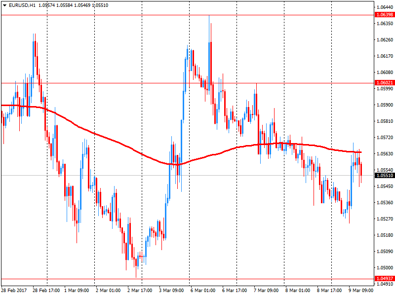Screen dimensions: 395x296
Task: Select the 1.06350 price scale value
Action: click(385, 23)
